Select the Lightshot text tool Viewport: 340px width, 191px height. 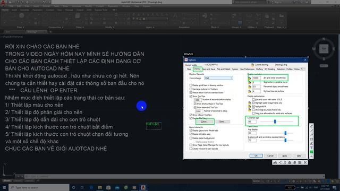click(312, 147)
